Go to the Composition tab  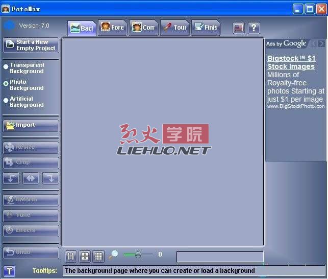144,28
